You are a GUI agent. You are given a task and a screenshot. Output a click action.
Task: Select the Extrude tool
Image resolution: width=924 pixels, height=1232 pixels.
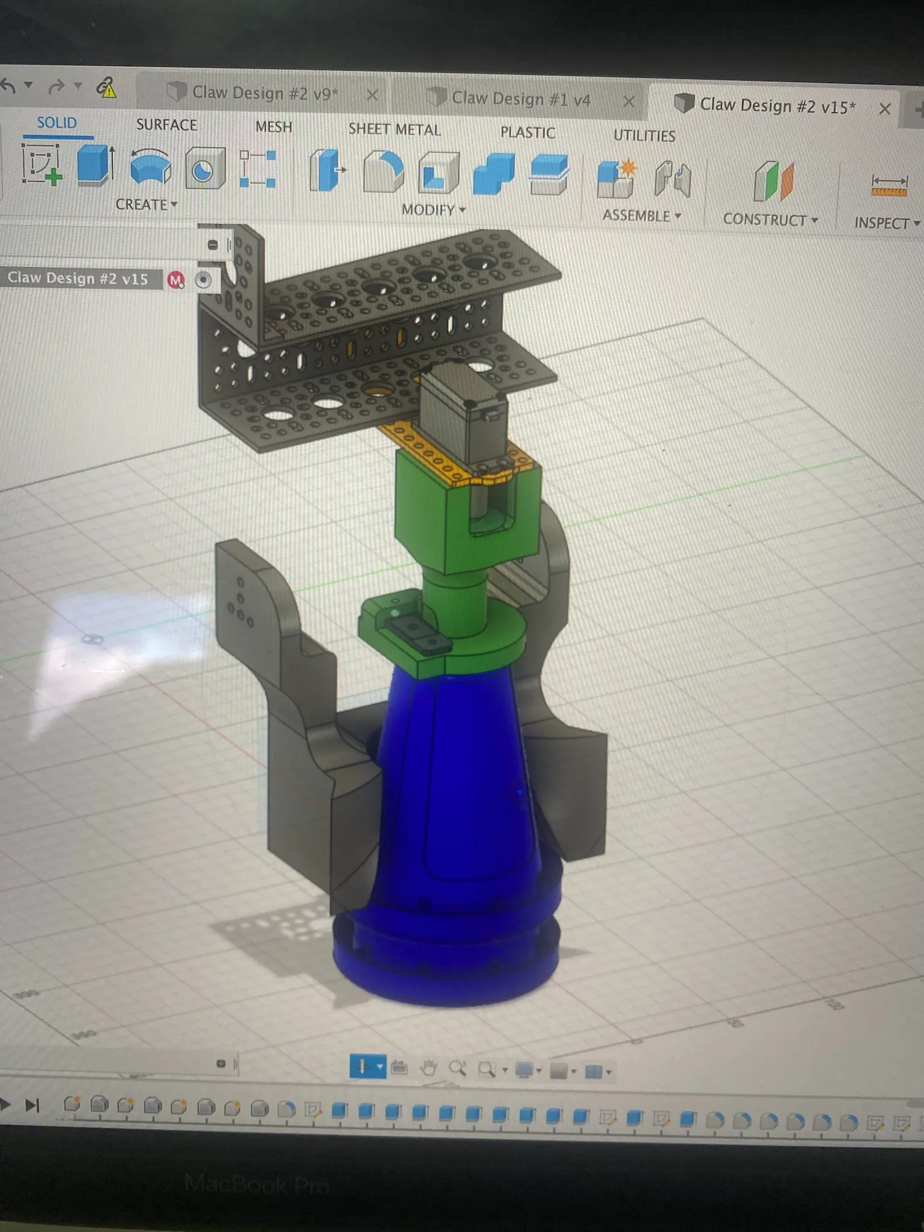coord(96,165)
